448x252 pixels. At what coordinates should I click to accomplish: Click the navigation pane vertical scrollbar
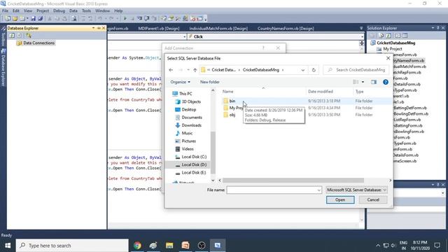click(x=213, y=153)
